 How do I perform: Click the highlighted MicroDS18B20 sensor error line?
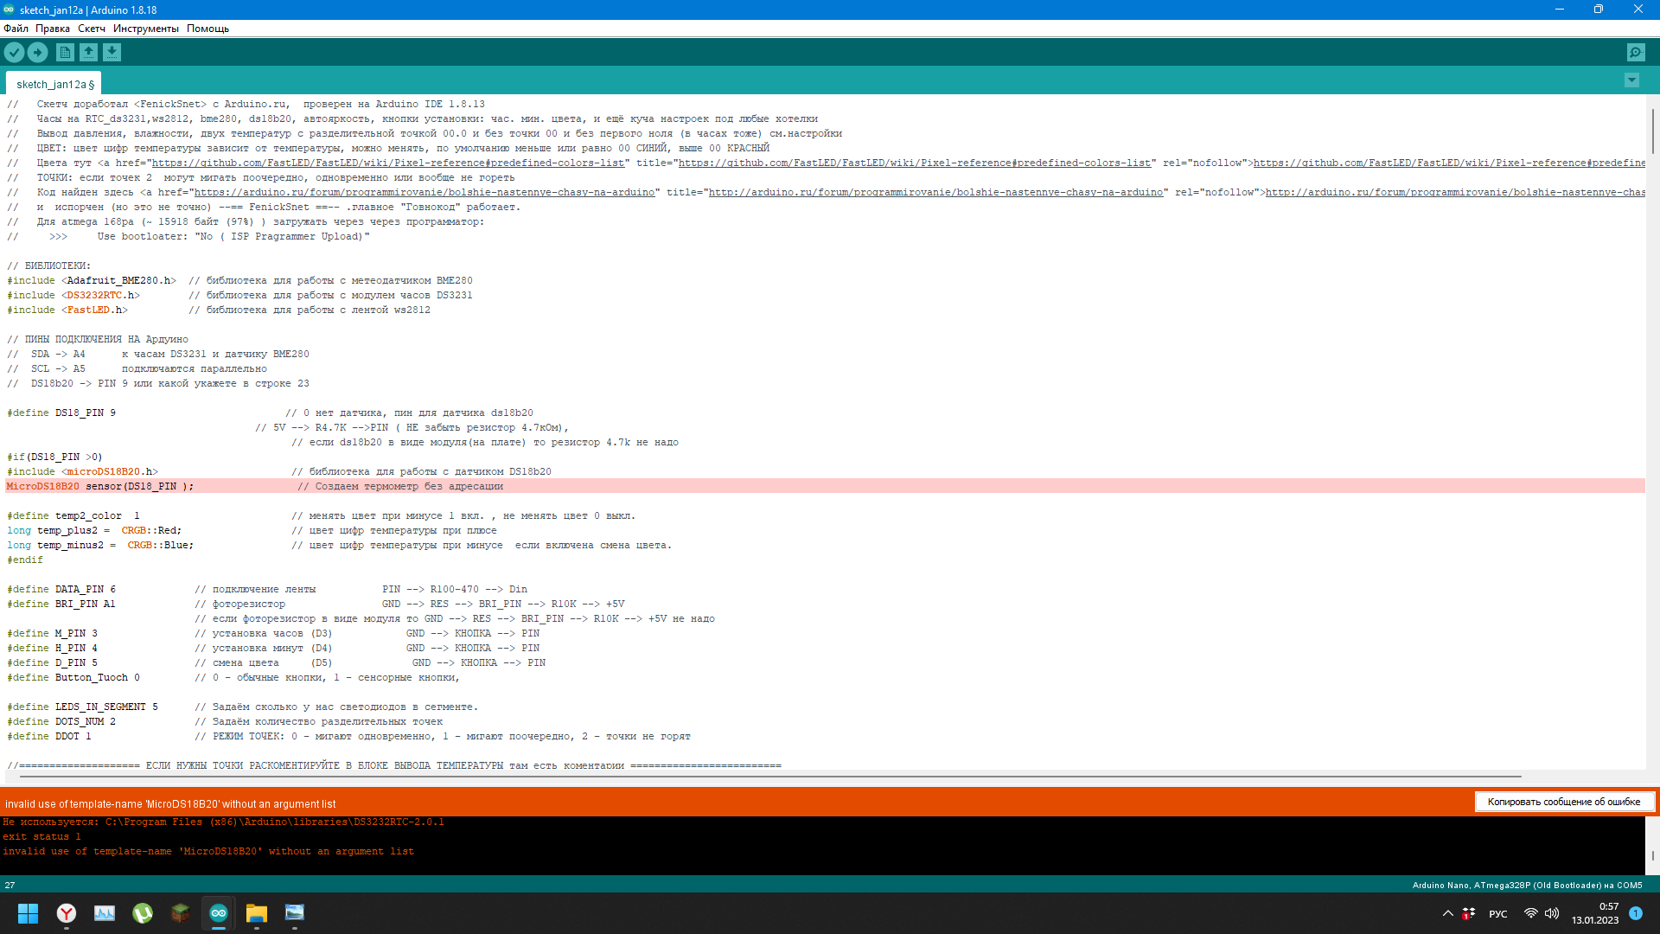click(x=346, y=486)
